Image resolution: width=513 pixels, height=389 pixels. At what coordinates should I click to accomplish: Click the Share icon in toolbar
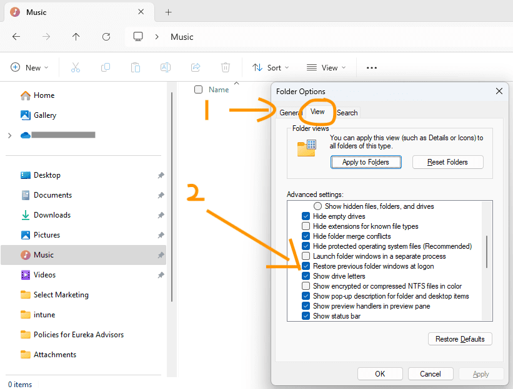coord(196,67)
